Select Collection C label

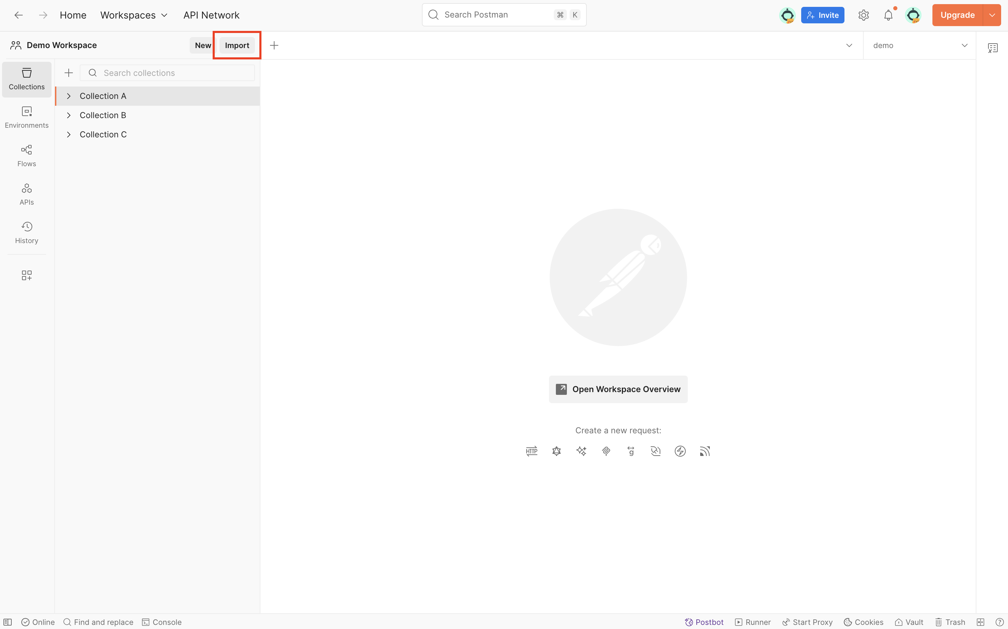pos(103,134)
